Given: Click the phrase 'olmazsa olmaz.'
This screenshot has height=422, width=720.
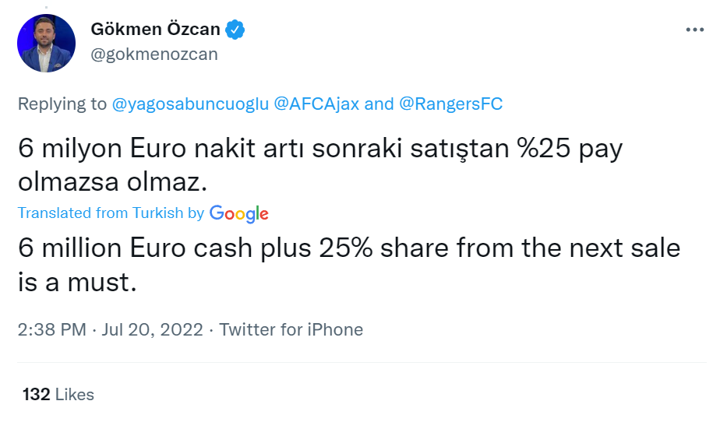Looking at the screenshot, I should pyautogui.click(x=112, y=182).
